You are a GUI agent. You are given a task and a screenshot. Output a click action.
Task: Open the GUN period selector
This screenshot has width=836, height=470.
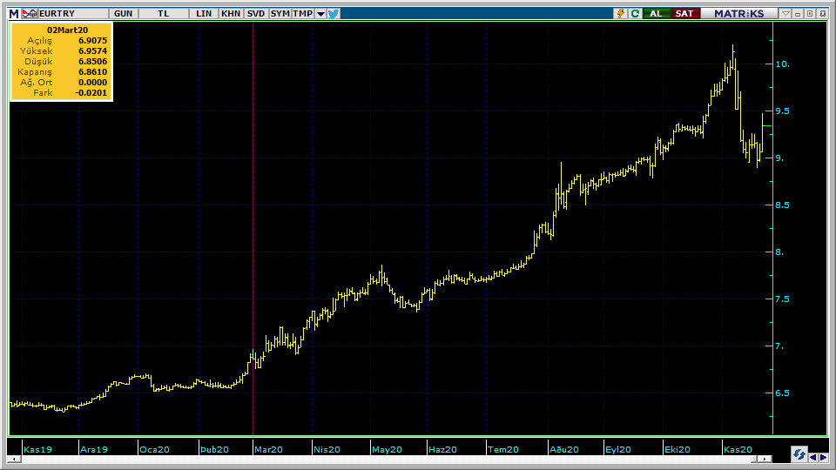pos(124,14)
